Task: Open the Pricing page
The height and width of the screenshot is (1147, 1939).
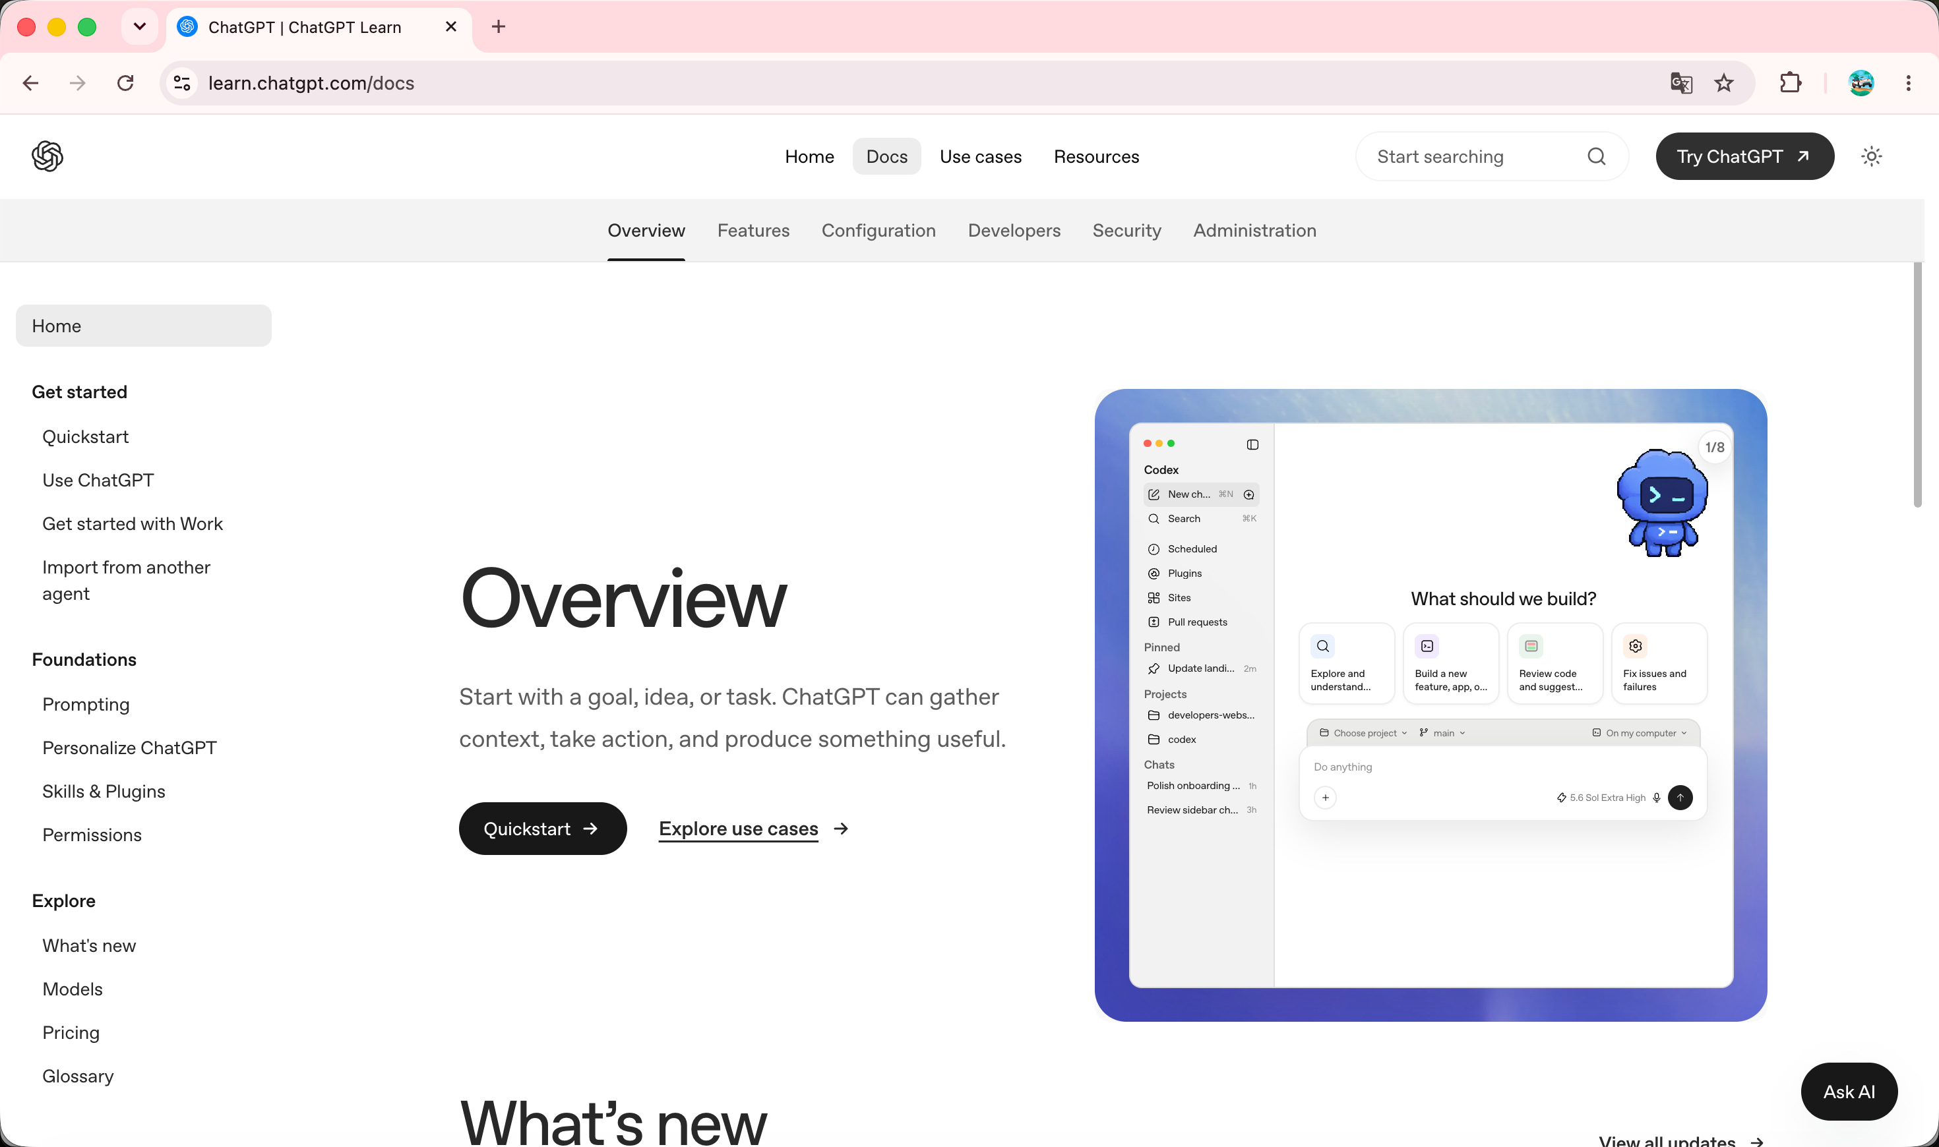Action: tap(71, 1032)
